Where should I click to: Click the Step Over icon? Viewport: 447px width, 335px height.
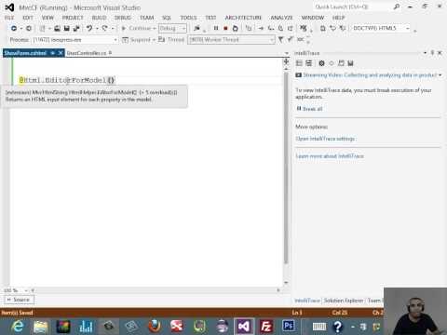coord(280,28)
